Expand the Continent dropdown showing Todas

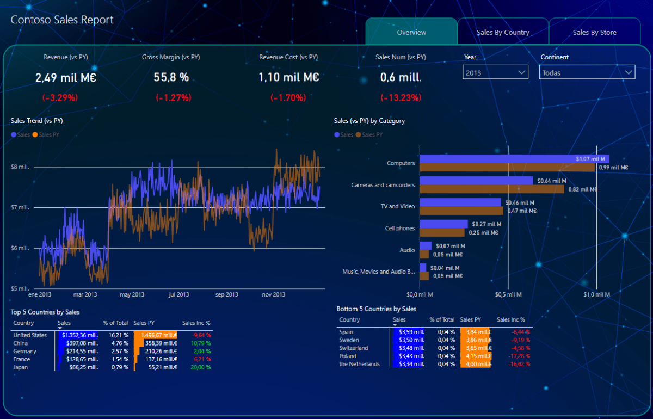[587, 72]
